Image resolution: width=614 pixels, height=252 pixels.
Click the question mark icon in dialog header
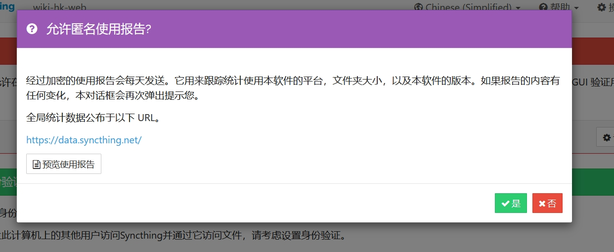[32, 29]
